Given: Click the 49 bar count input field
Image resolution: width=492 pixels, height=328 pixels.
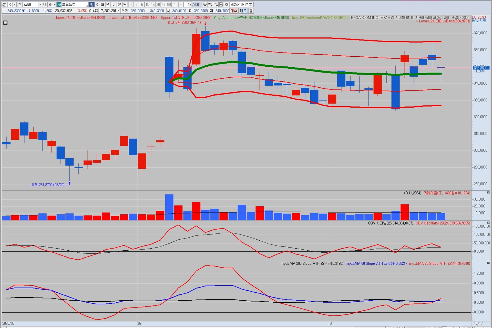Looking at the screenshot, I should pos(188,4).
